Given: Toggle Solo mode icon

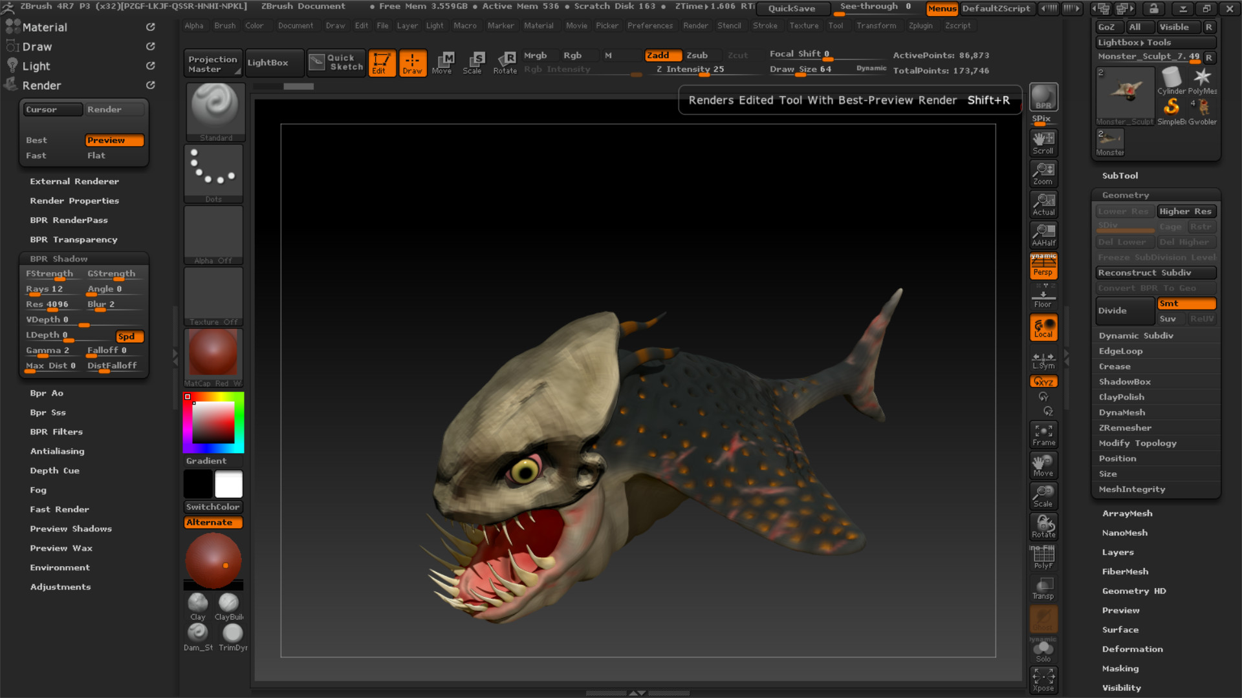Looking at the screenshot, I should tap(1043, 650).
